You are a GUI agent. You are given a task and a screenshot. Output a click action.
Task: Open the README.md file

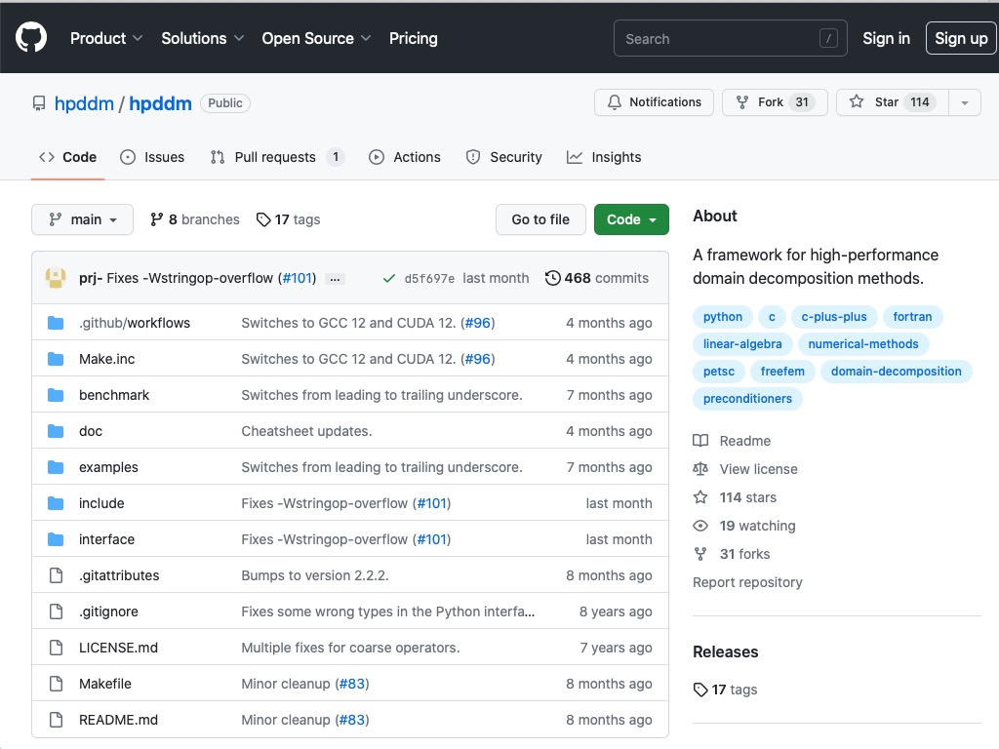click(118, 720)
